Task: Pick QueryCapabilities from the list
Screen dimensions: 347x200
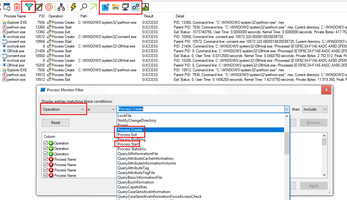Action: (x=132, y=187)
